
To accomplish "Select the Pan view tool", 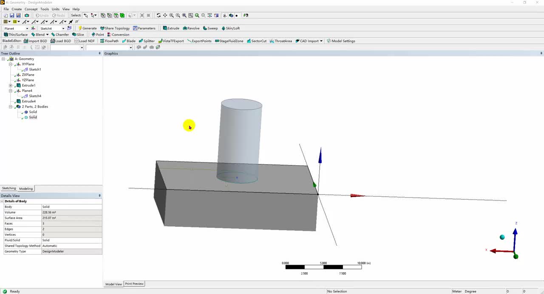I will pyautogui.click(x=165, y=15).
